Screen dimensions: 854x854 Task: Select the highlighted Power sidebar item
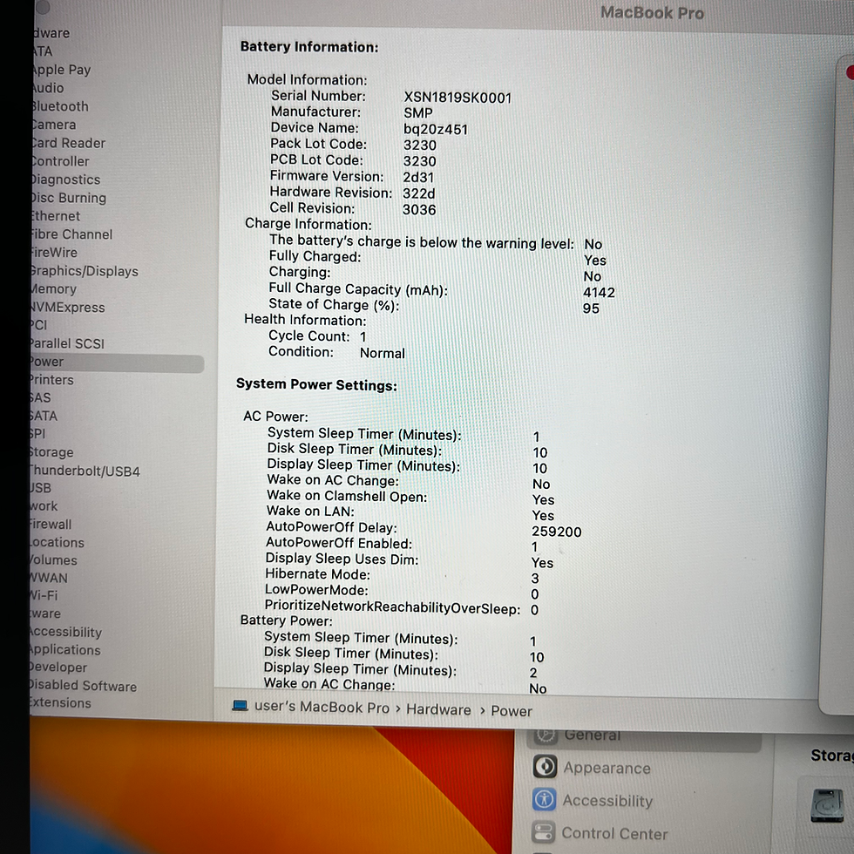(x=117, y=363)
